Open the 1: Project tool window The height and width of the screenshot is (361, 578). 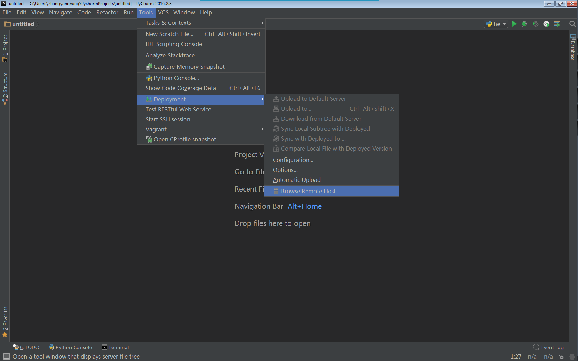click(5, 48)
